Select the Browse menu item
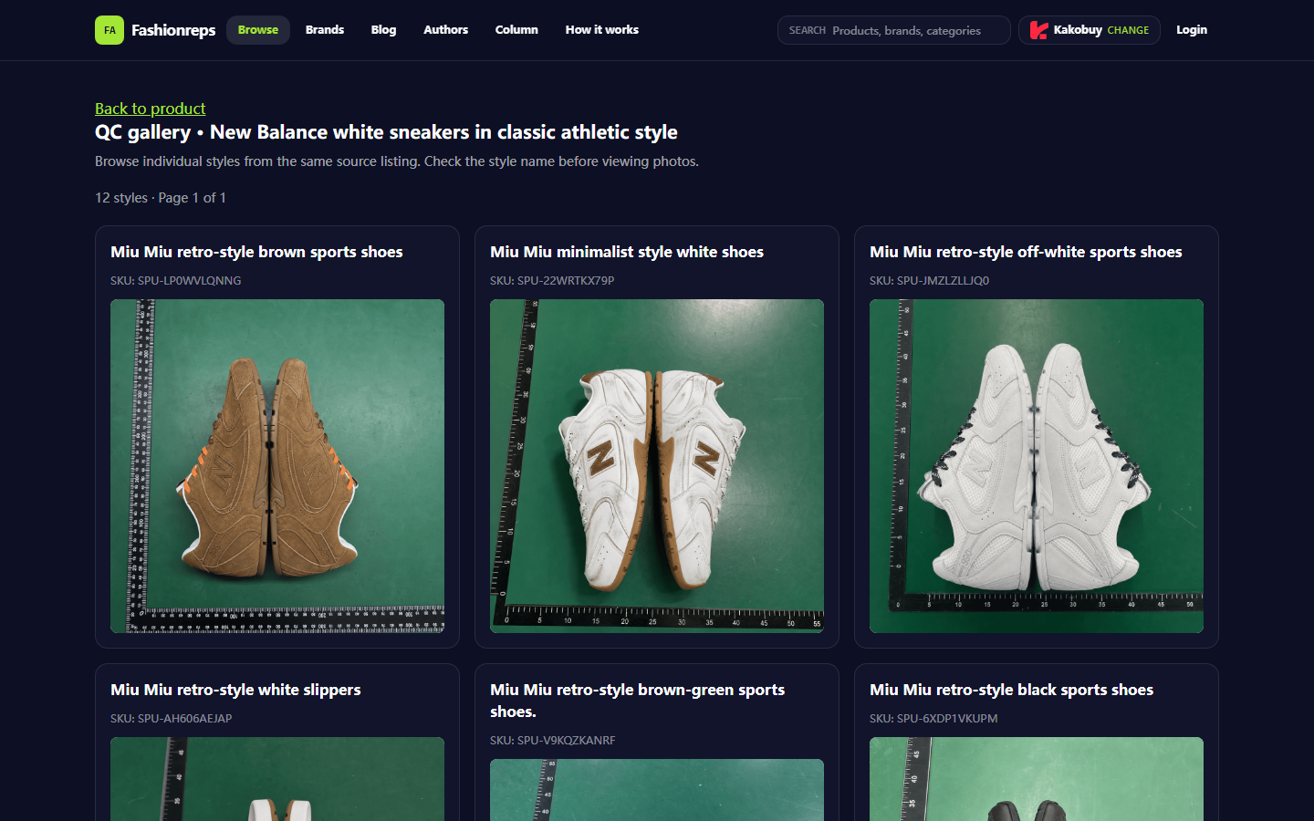The width and height of the screenshot is (1314, 821). pos(258,30)
